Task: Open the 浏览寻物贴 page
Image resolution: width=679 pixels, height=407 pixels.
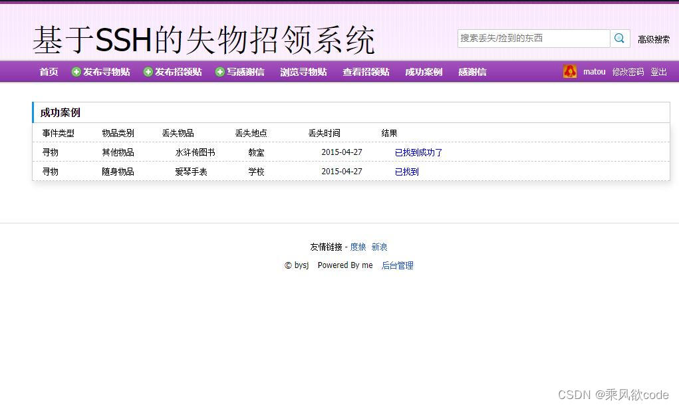Action: click(x=304, y=72)
